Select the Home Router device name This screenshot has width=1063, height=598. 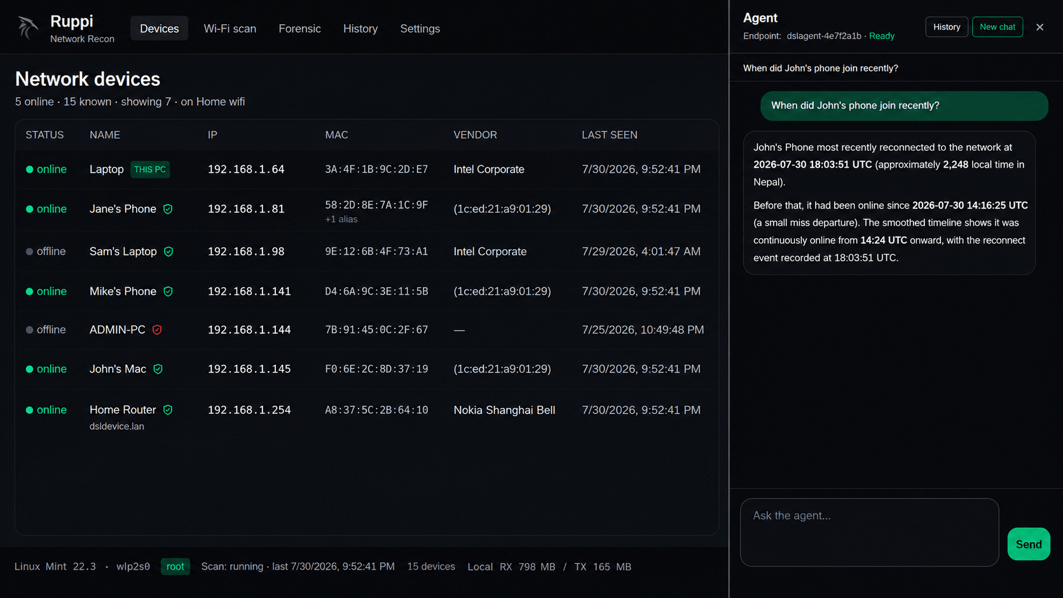click(123, 410)
